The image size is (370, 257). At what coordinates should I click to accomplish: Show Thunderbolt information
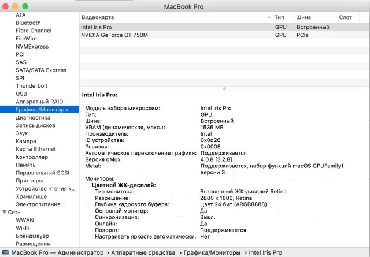(32, 86)
